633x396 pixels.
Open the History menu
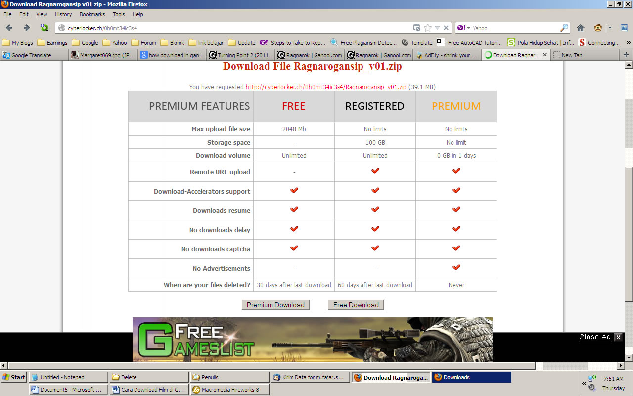(63, 14)
